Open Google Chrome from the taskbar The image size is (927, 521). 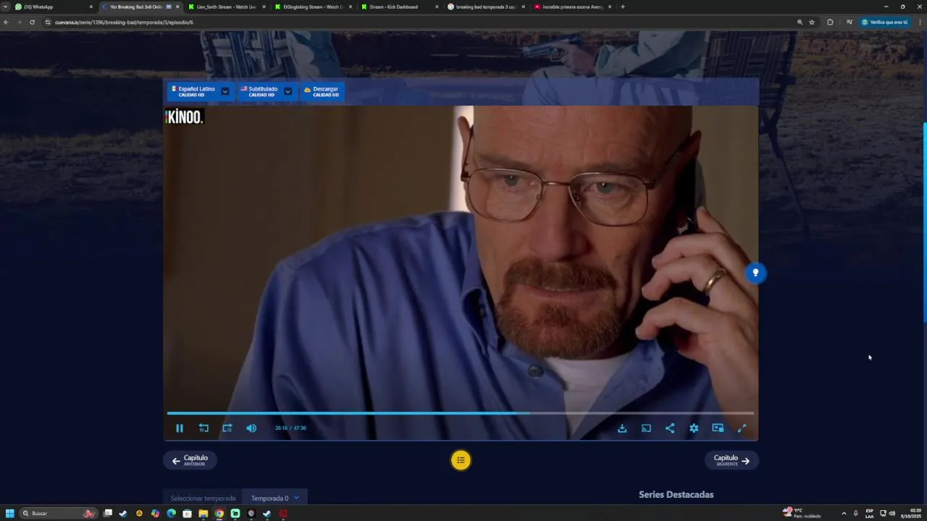click(x=219, y=514)
